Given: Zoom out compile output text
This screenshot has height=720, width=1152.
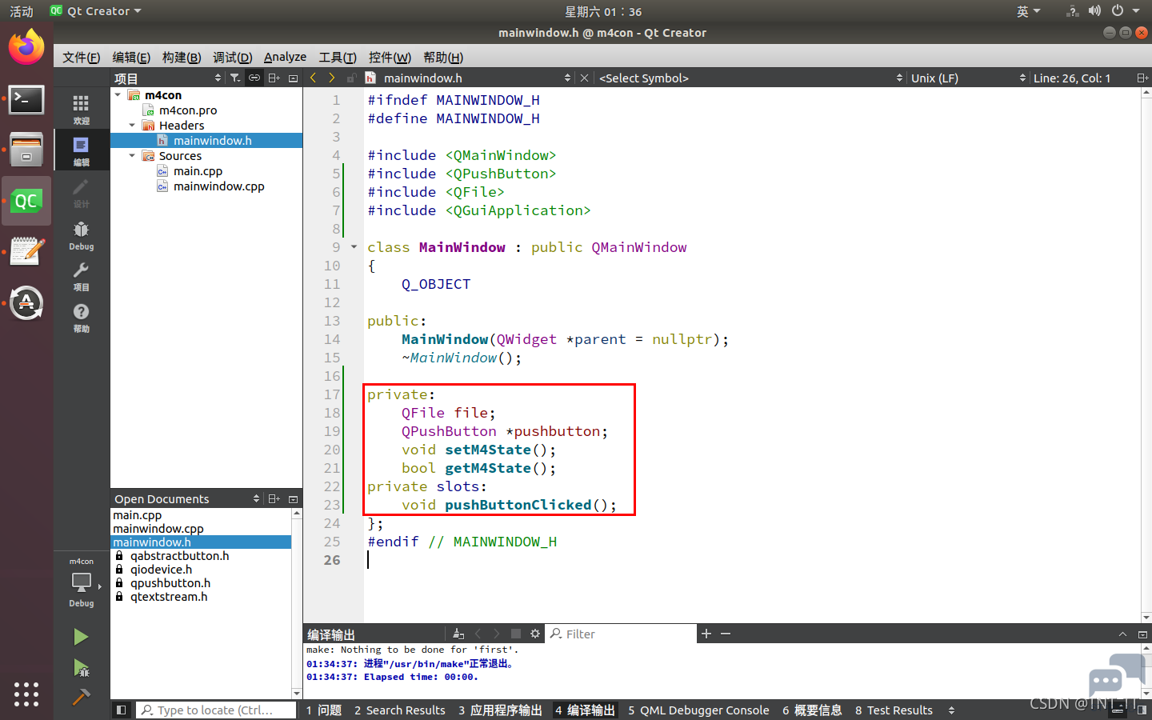Looking at the screenshot, I should [x=726, y=634].
